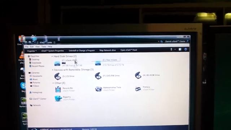Click Documents library in navigation pane

coord(37,76)
